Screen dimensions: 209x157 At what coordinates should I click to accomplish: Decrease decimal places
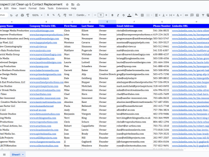tap(59, 15)
